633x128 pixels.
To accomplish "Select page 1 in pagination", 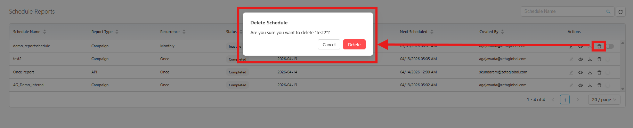I will tap(565, 99).
